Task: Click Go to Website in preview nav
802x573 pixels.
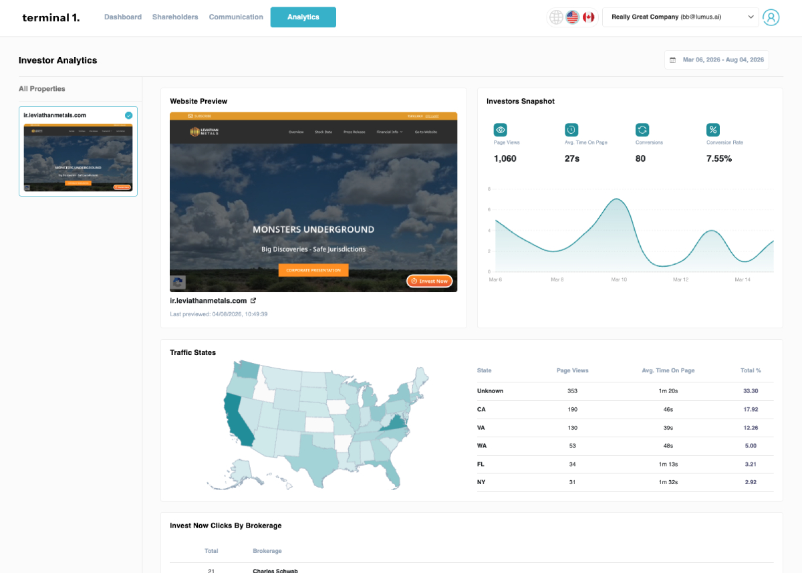Action: click(426, 132)
